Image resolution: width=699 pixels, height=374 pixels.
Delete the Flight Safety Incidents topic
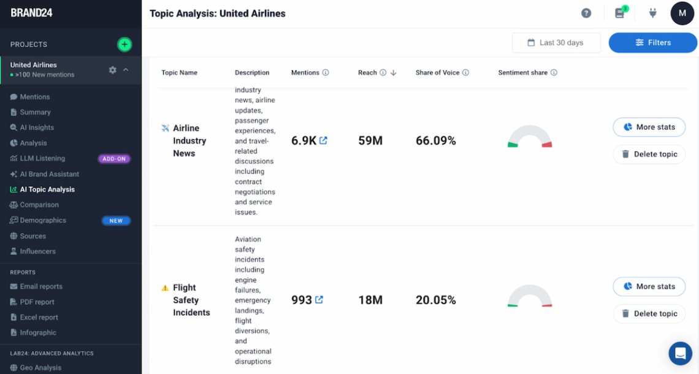(649, 313)
